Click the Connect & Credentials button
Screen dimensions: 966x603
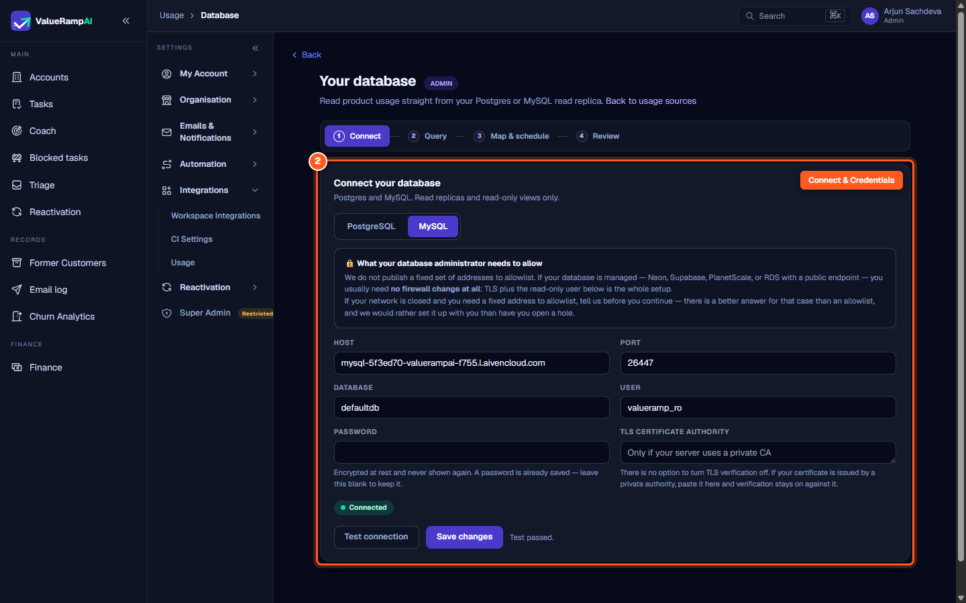tap(851, 180)
